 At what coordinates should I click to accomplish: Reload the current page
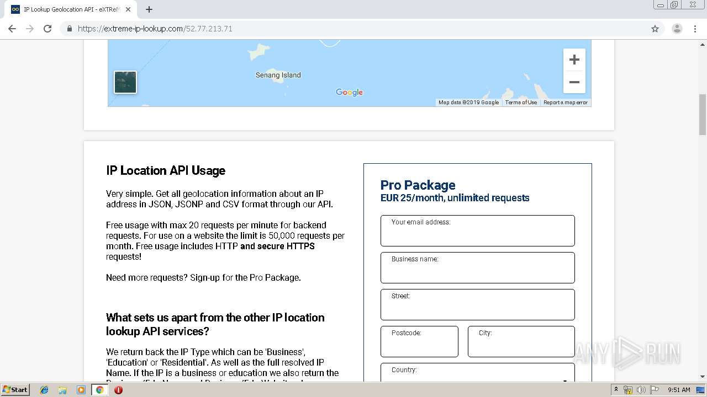point(48,29)
